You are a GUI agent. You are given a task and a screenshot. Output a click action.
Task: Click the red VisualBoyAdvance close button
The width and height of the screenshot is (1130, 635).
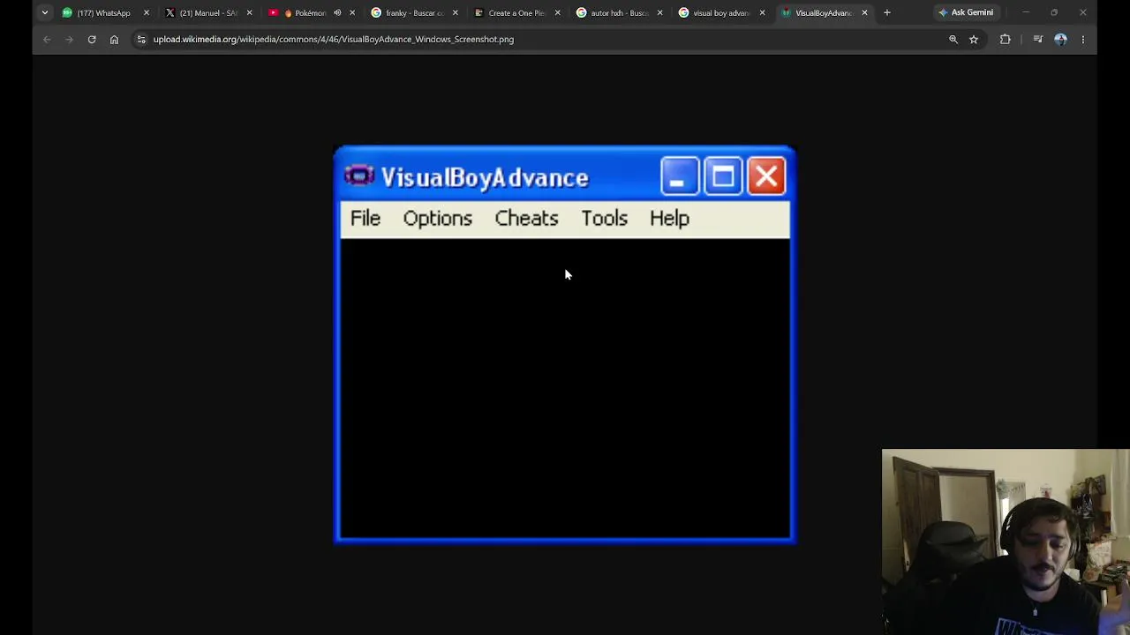click(766, 176)
